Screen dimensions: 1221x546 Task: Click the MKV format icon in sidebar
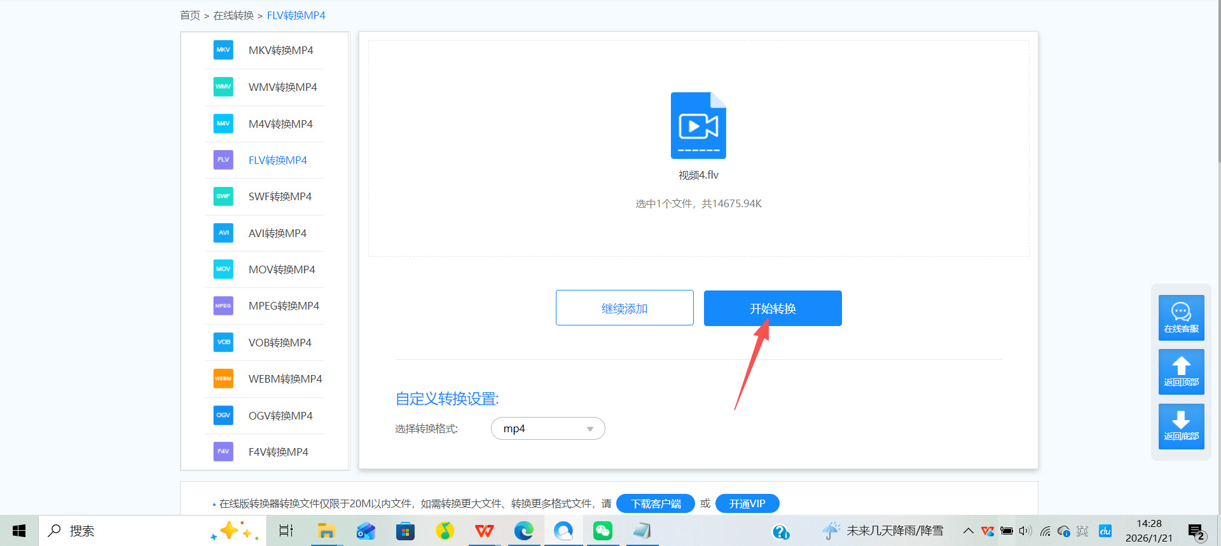click(x=223, y=50)
